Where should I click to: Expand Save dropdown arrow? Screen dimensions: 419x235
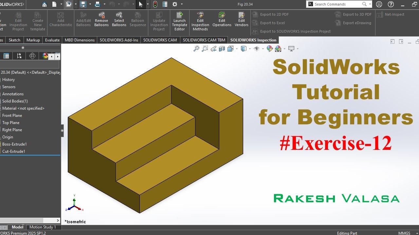point(90,5)
